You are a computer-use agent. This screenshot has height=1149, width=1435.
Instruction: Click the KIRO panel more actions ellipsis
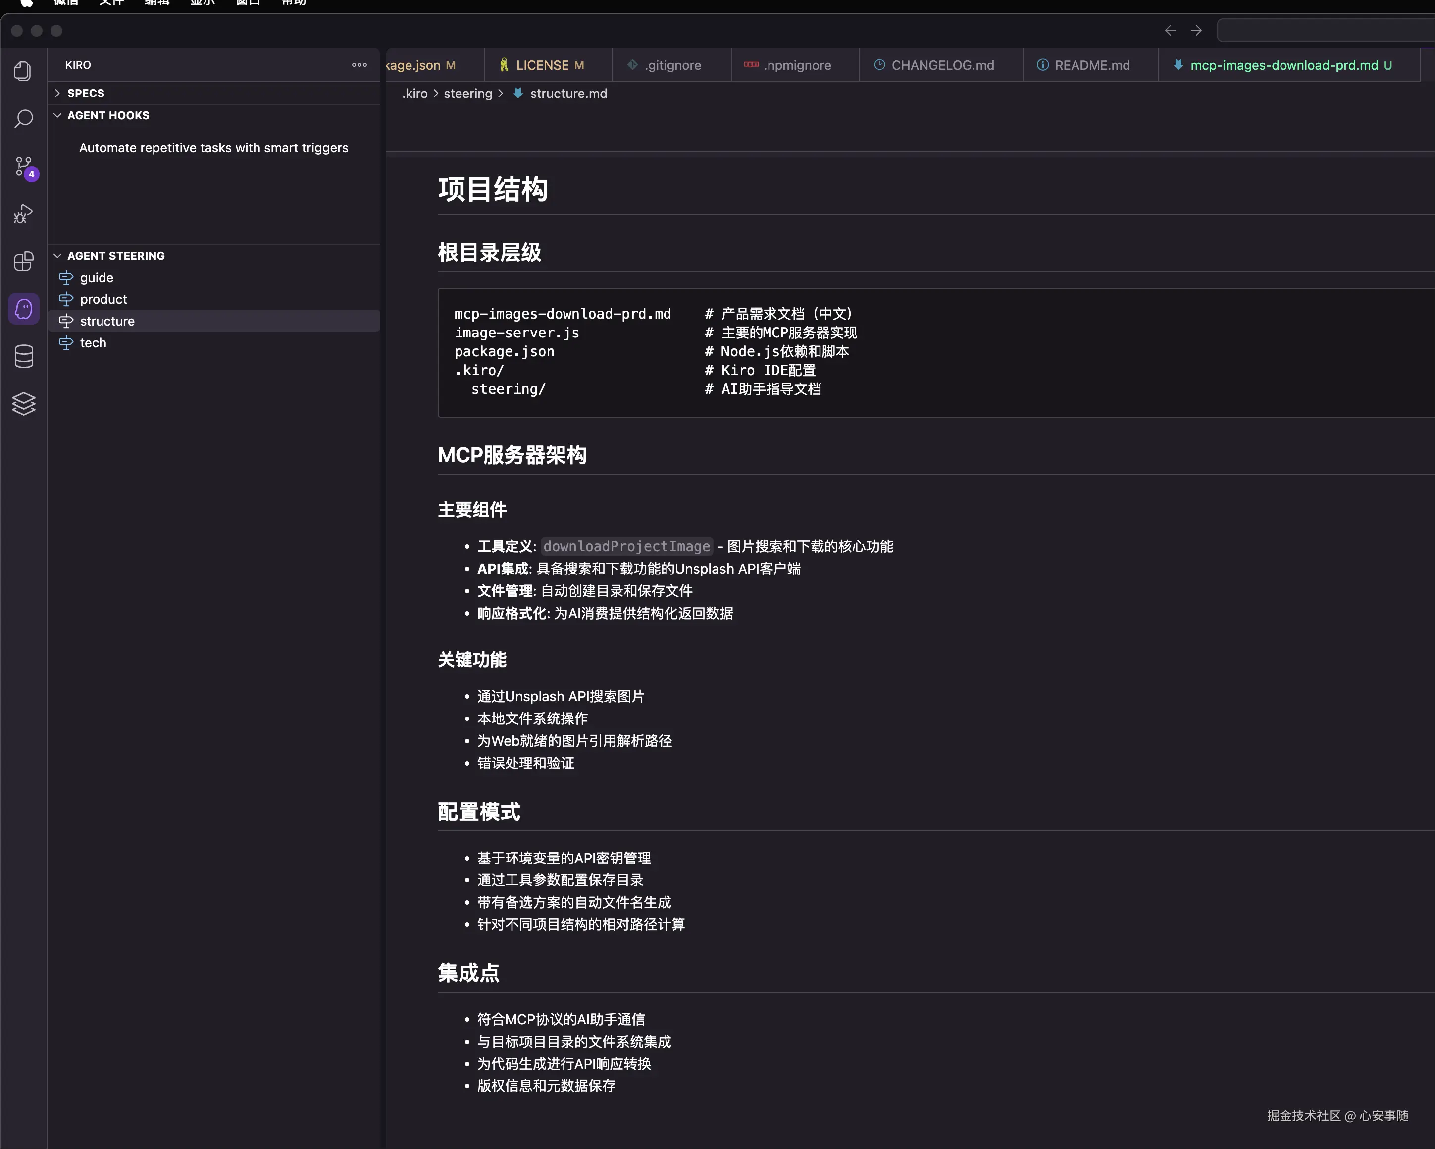click(359, 65)
